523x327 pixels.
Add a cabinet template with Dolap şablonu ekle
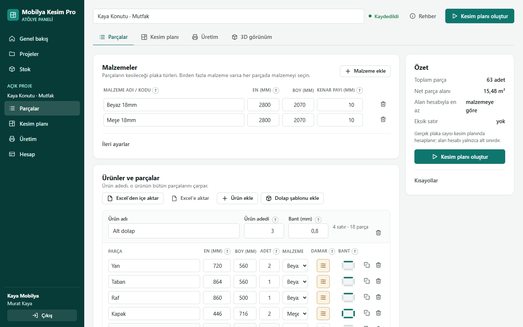click(292, 198)
